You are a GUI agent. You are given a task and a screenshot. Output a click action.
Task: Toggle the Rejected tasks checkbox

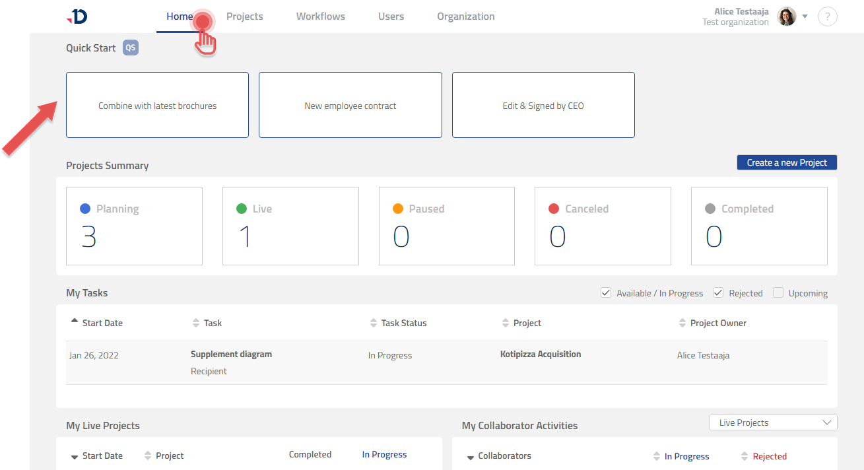tap(718, 293)
